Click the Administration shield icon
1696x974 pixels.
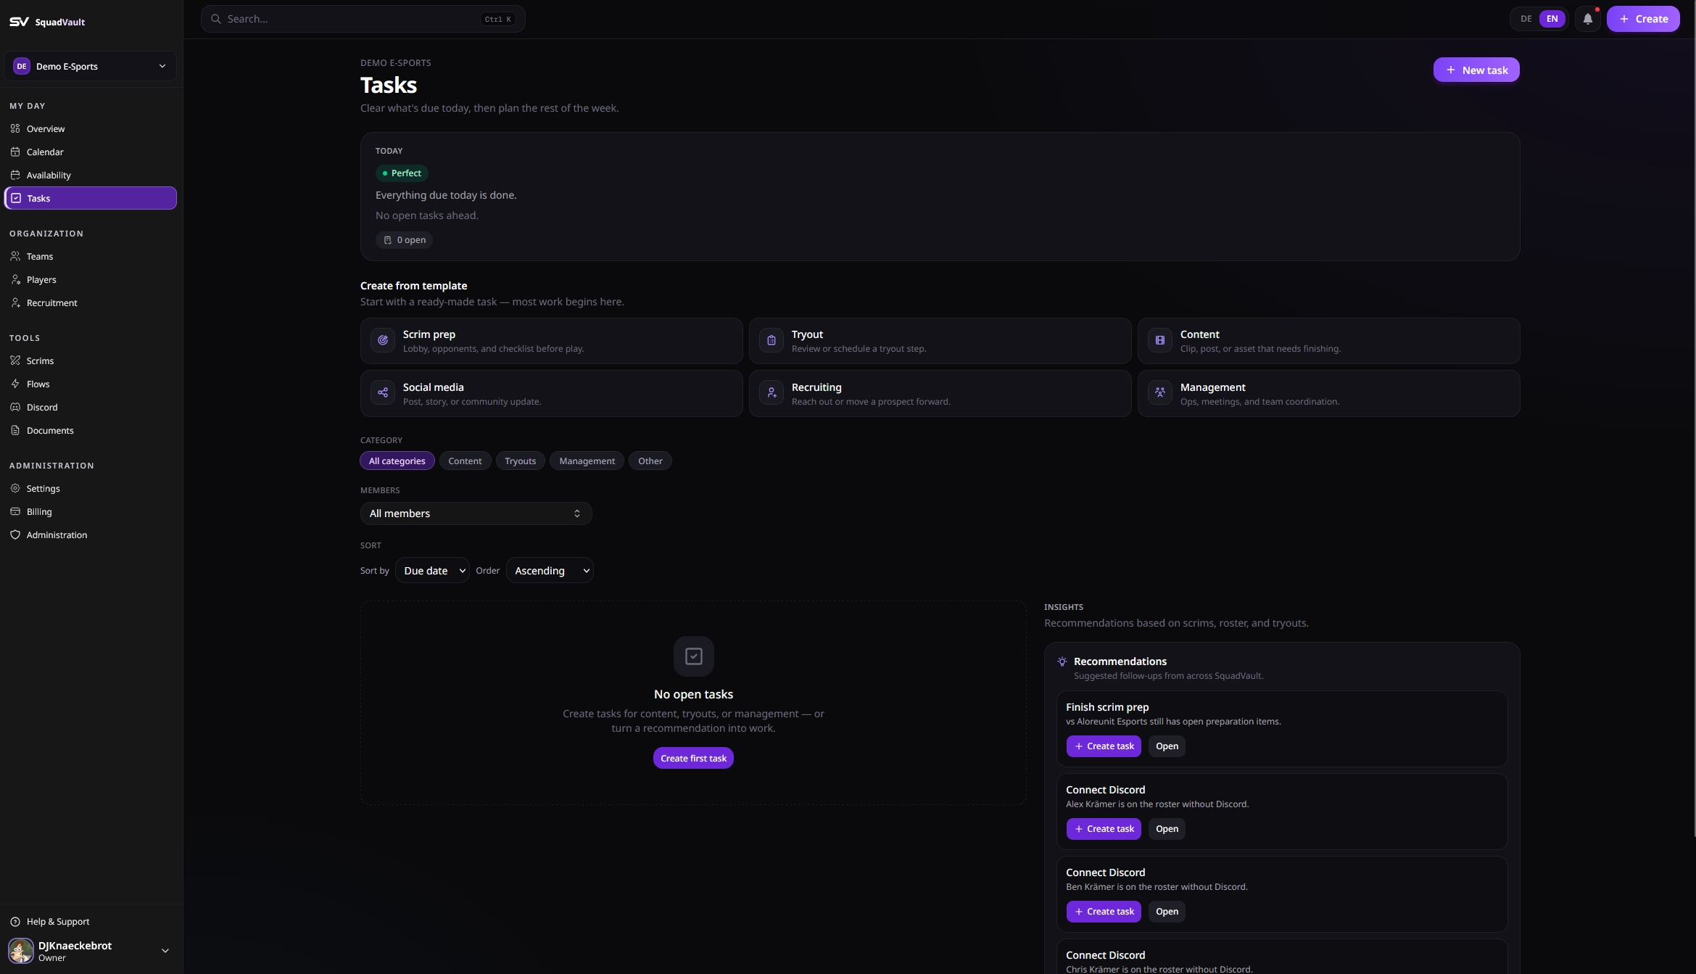[15, 535]
